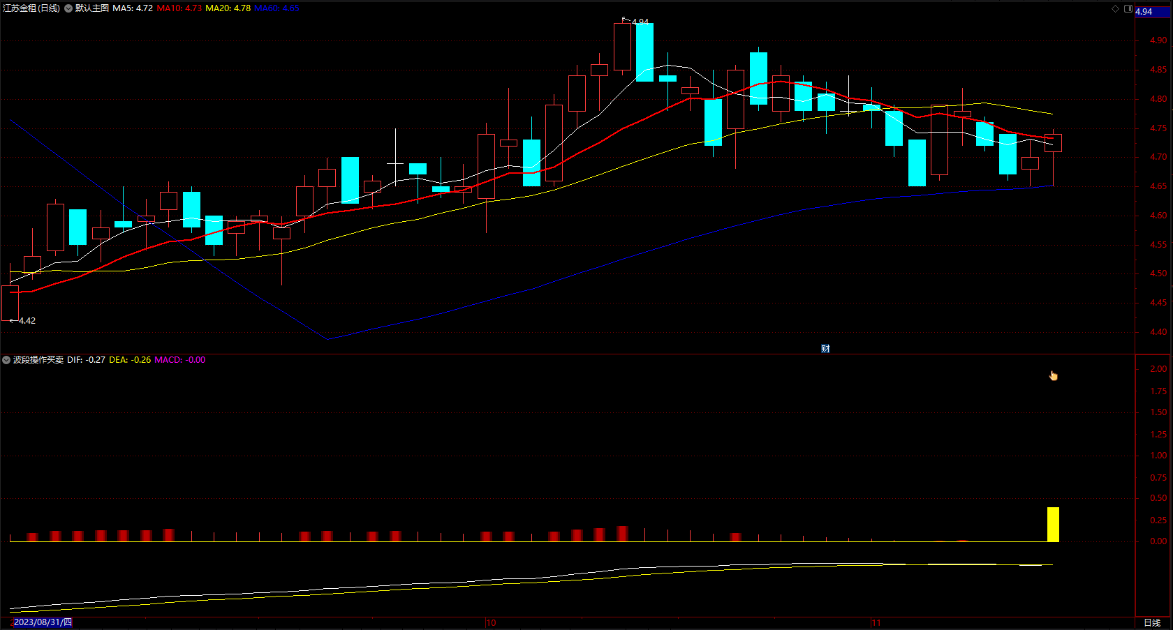
Task: Select the 江苏金租(日线) stock title
Action: (31, 8)
